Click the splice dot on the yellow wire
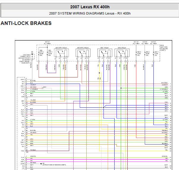This screenshot has height=170, width=179. click(99, 73)
